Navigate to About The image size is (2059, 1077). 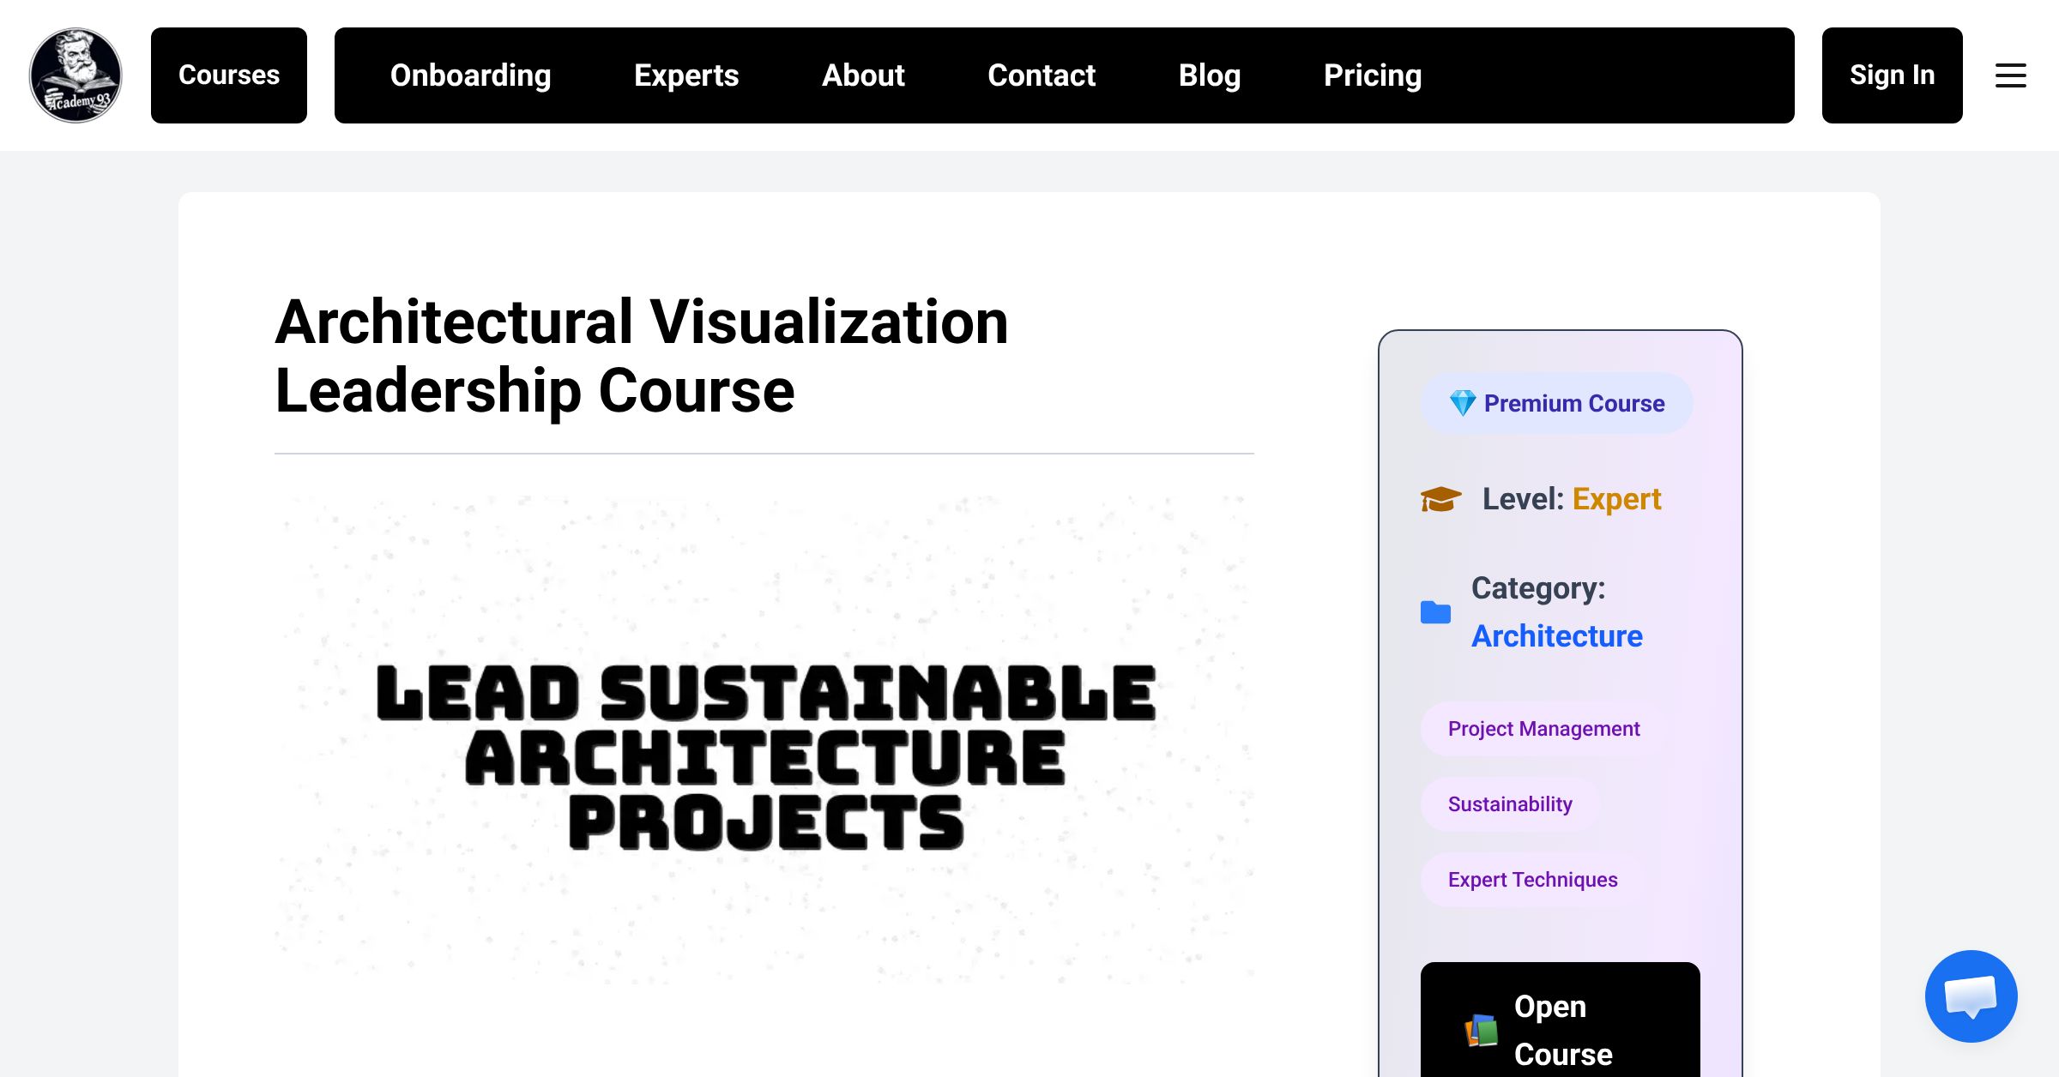click(x=863, y=75)
